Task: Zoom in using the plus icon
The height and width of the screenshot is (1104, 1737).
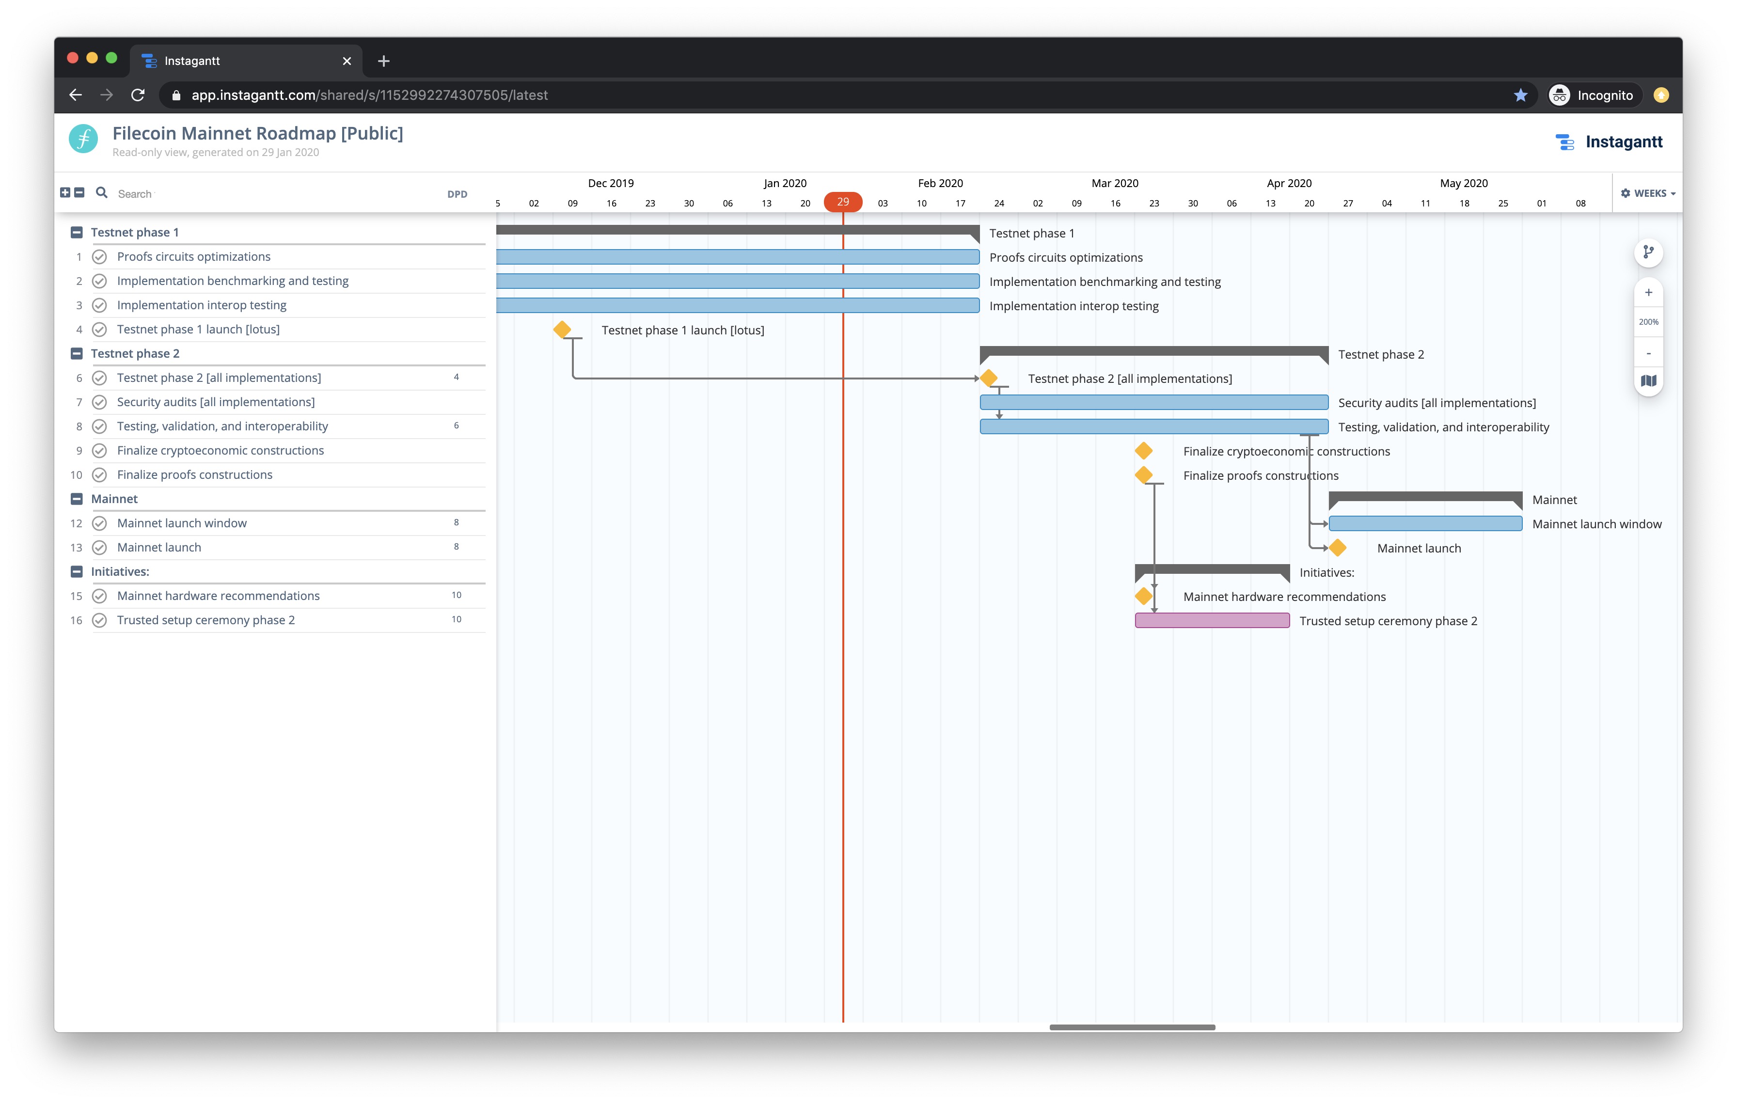Action: point(1649,293)
